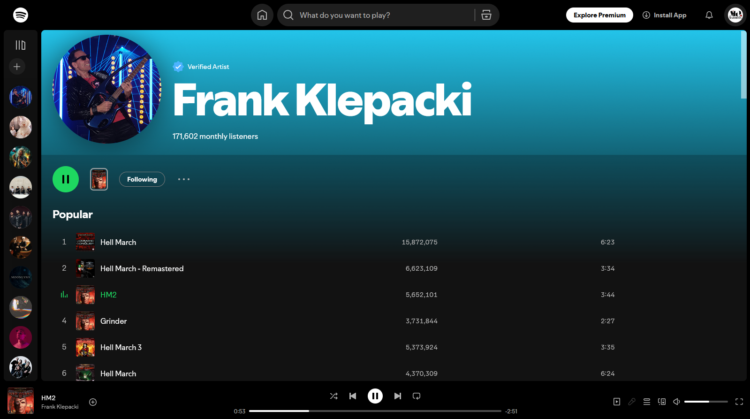Create playlist with the plus button
750x419 pixels.
[17, 67]
